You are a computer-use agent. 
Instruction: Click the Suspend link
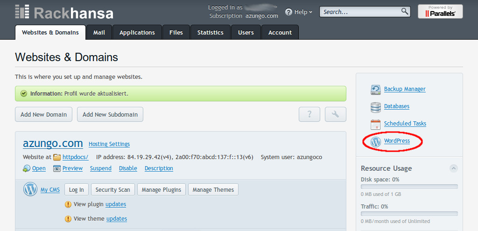[101, 168]
